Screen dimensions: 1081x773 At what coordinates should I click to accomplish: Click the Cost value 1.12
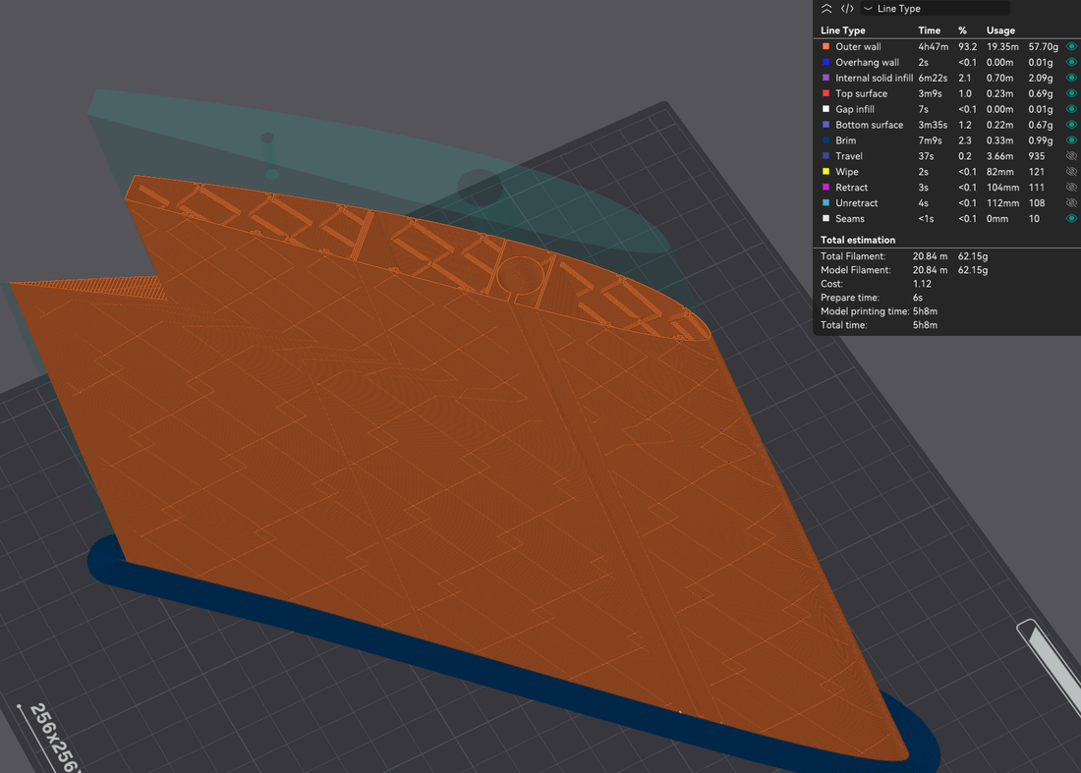[922, 283]
